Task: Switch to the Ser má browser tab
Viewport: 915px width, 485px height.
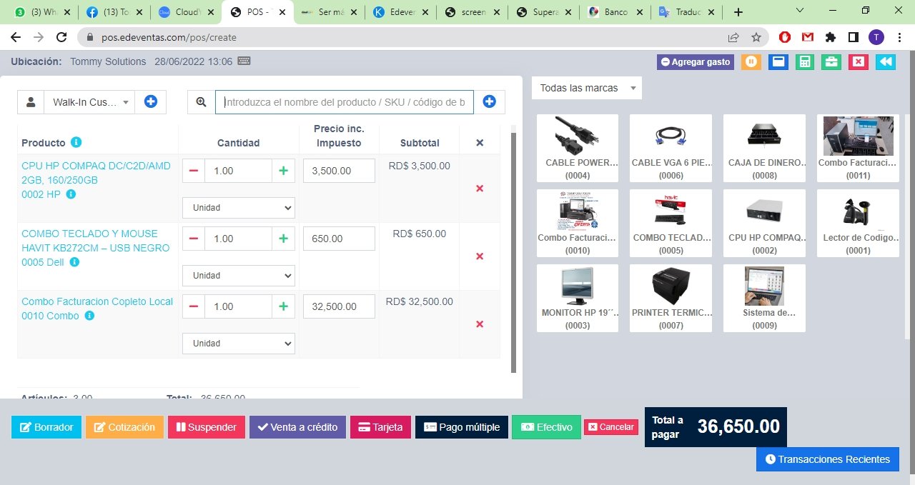Action: tap(328, 12)
